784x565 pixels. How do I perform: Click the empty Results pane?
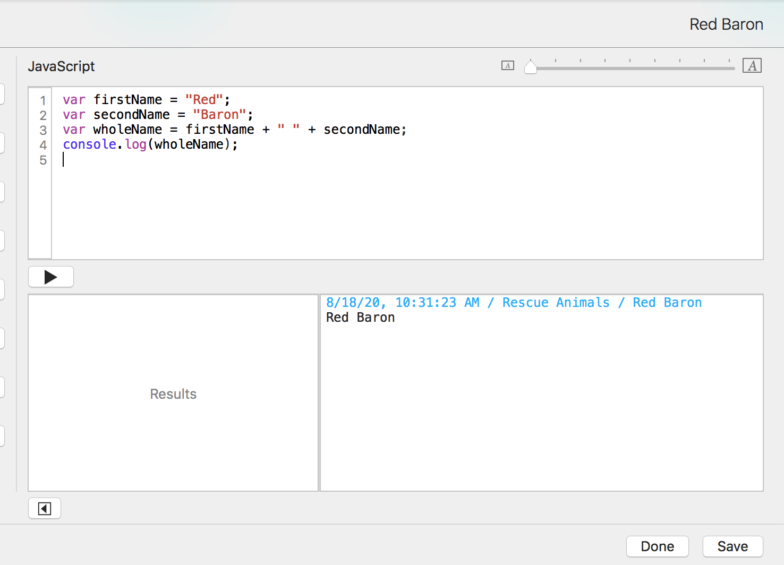tap(173, 393)
